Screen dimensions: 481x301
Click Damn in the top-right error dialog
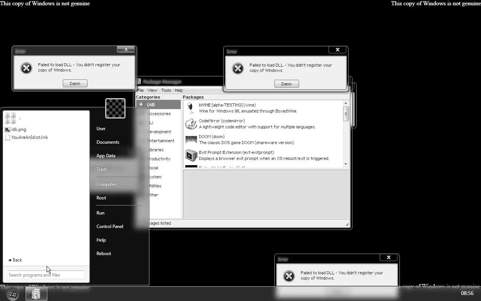(x=287, y=84)
